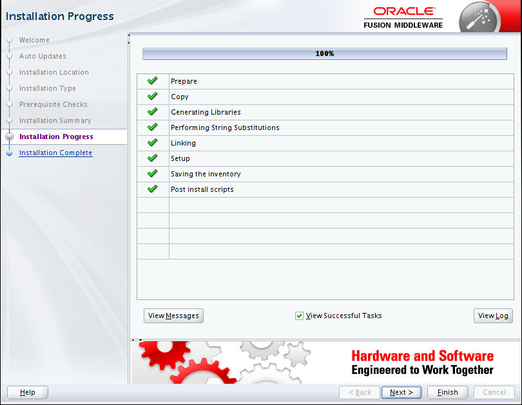This screenshot has height=405, width=522.
Task: Open Help for installation guidance
Action: point(27,392)
